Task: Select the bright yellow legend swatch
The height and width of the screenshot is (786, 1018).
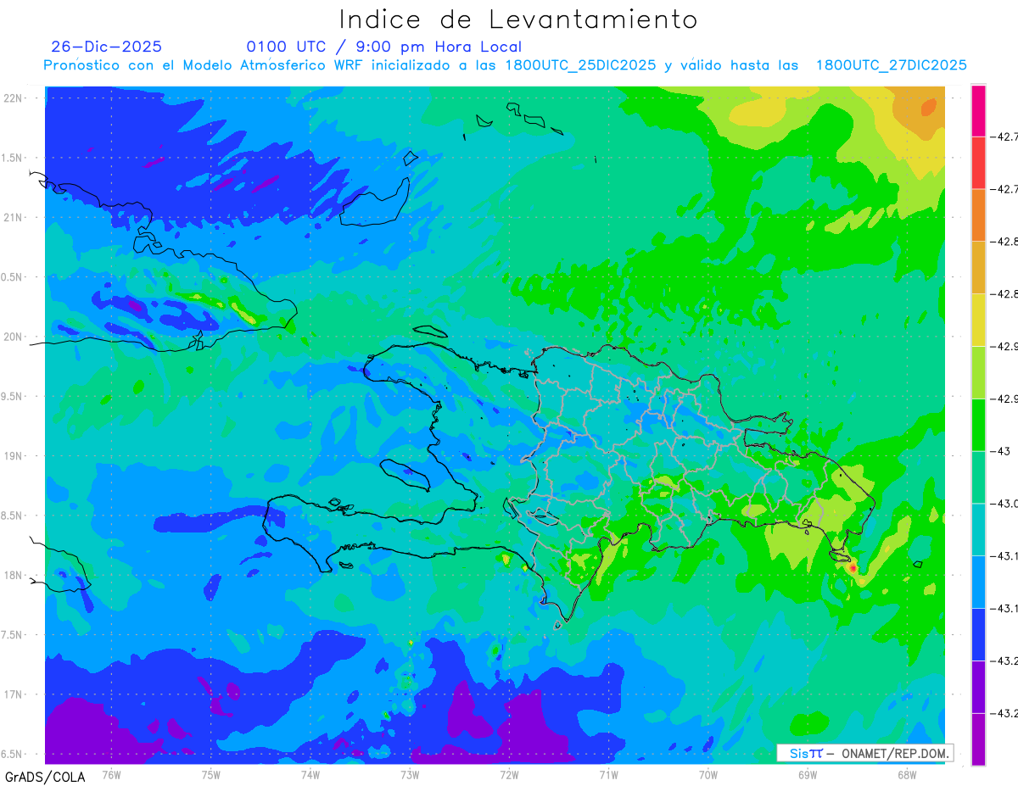Action: [x=978, y=320]
